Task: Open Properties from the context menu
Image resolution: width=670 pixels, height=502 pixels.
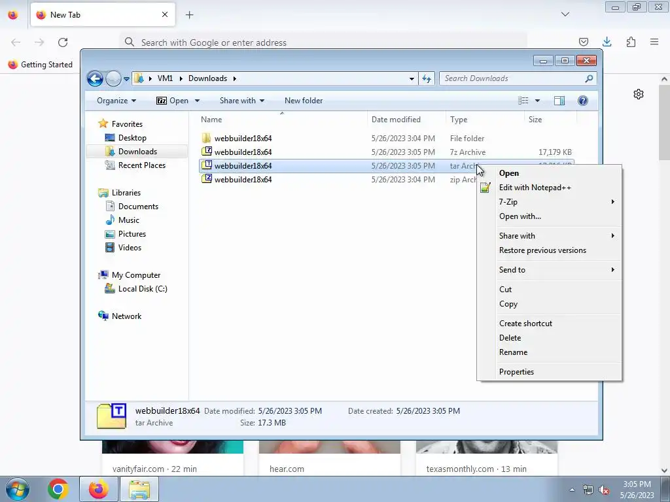Action: [550, 372]
